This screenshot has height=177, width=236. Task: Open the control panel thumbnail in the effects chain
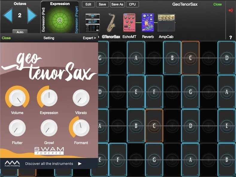pos(92,22)
